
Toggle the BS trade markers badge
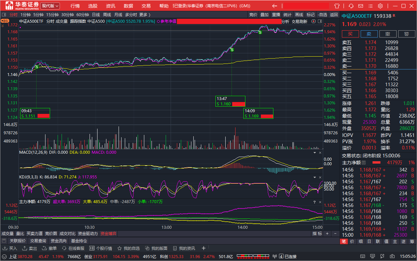5,21
